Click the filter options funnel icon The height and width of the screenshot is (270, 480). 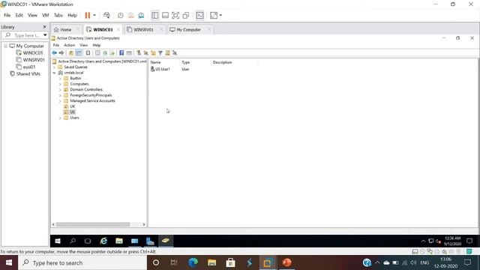coord(160,53)
